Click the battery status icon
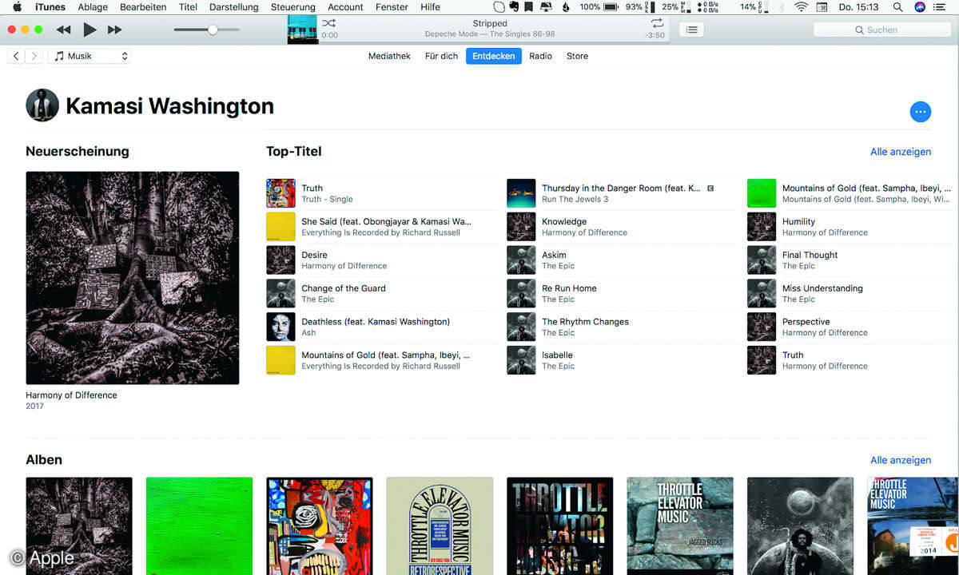 coord(610,7)
